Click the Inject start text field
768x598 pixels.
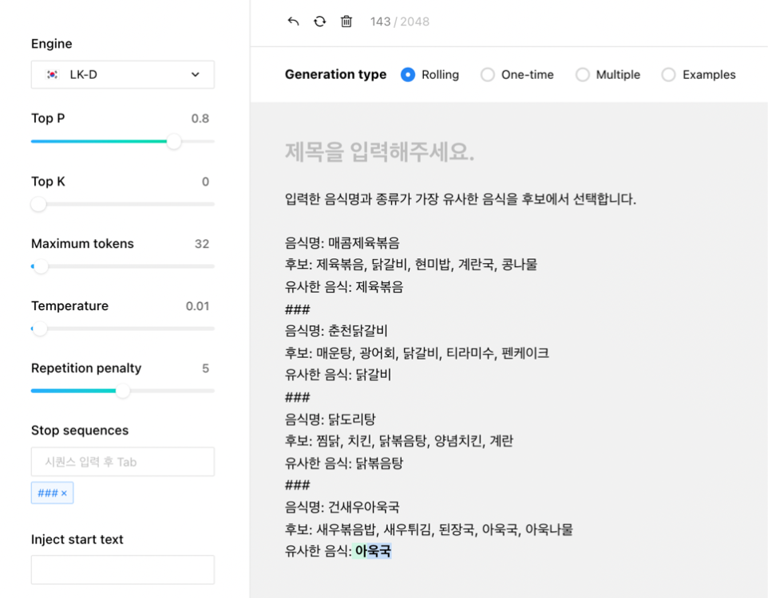click(122, 569)
